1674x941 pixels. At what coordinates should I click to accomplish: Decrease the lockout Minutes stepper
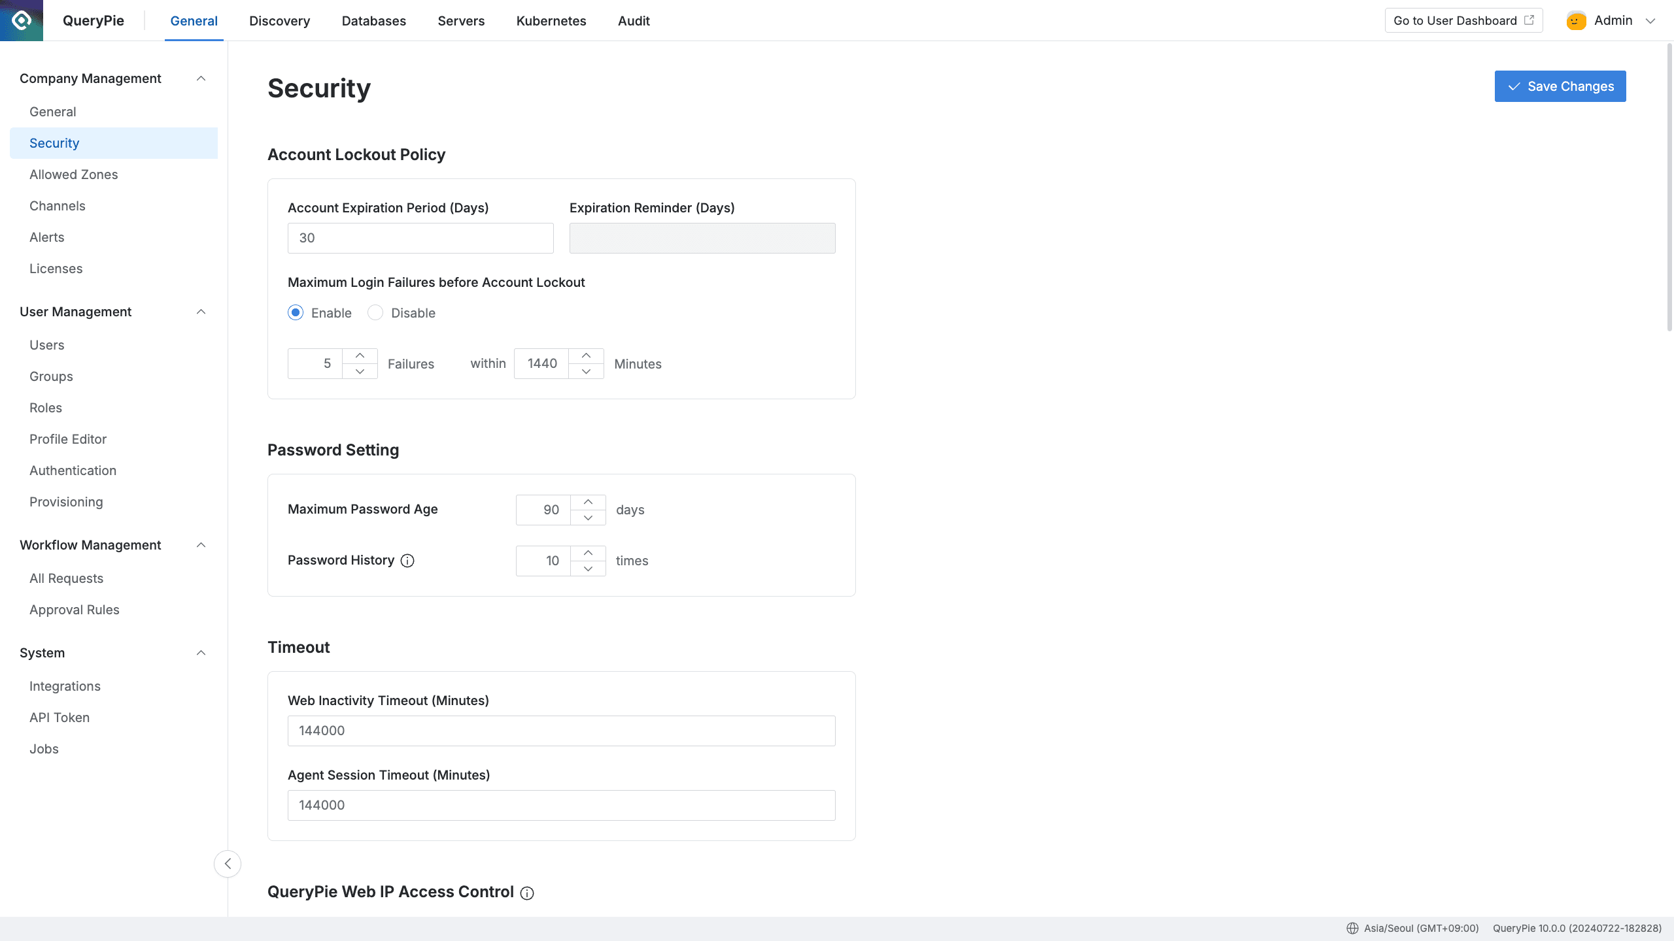(x=586, y=372)
